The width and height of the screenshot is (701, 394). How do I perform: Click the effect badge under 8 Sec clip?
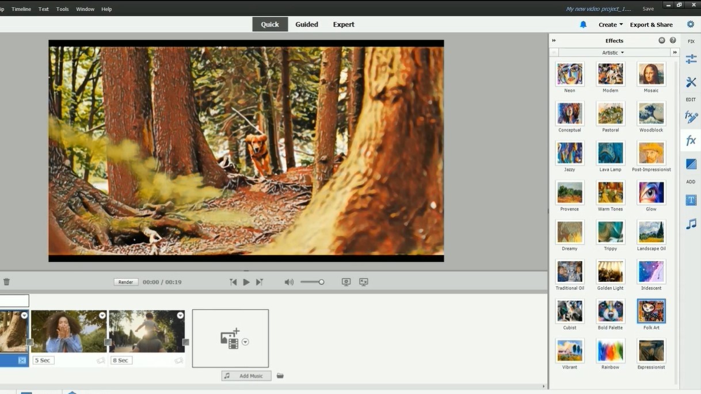tap(178, 361)
